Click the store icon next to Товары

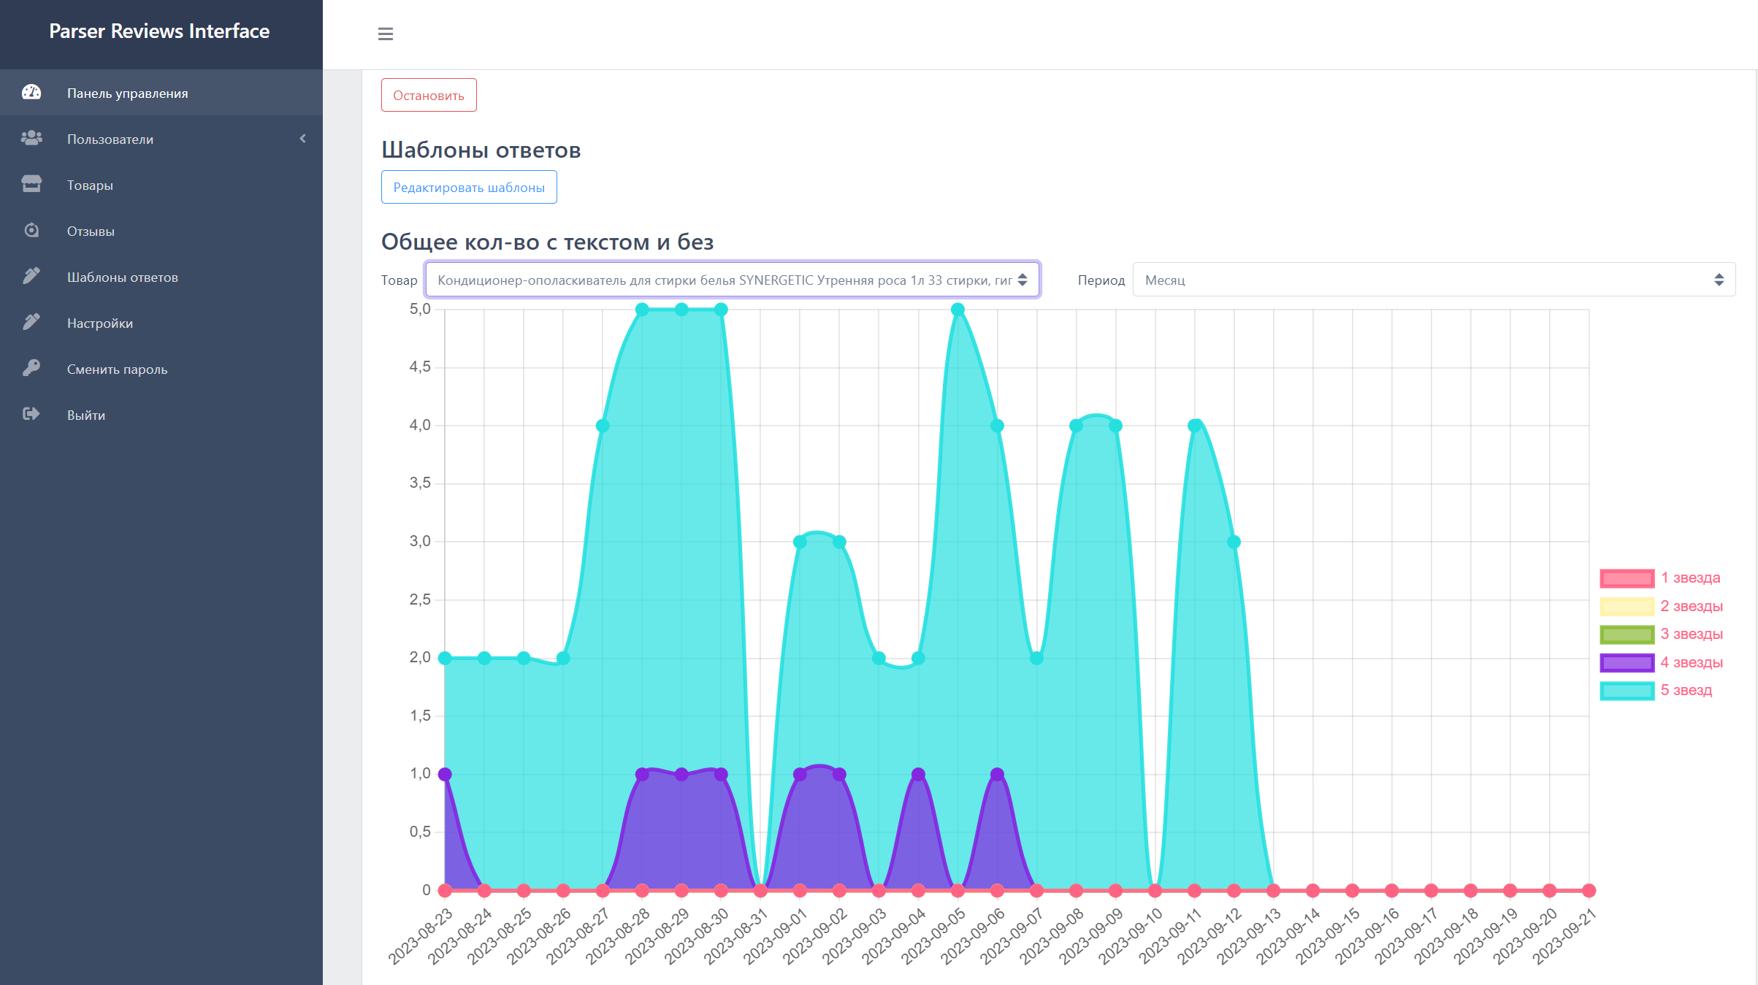click(31, 184)
